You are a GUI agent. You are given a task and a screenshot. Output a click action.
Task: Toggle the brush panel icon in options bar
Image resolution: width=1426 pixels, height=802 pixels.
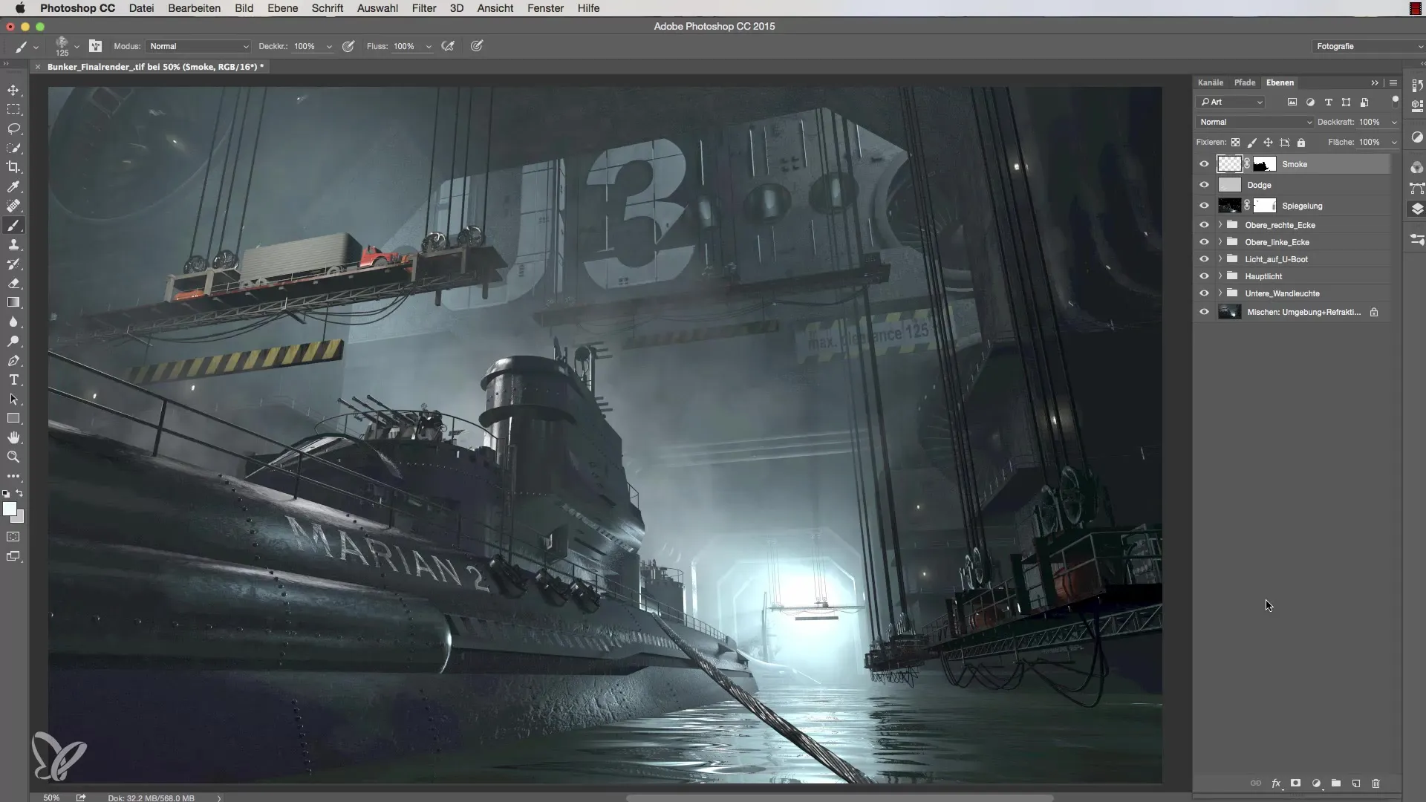coord(96,46)
